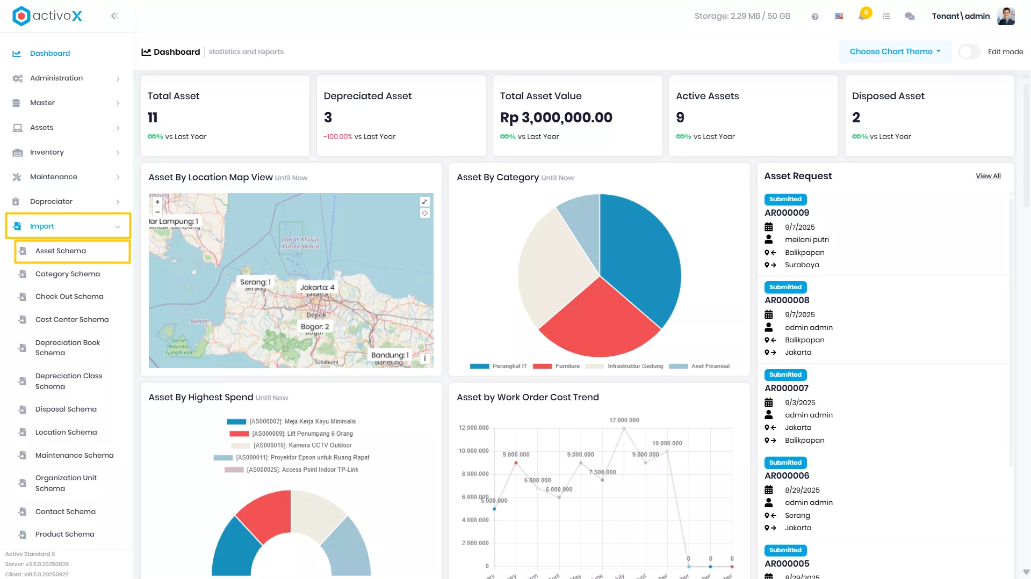Click the Total Asset Value card
Screen dimensions: 1031x579
577,116
